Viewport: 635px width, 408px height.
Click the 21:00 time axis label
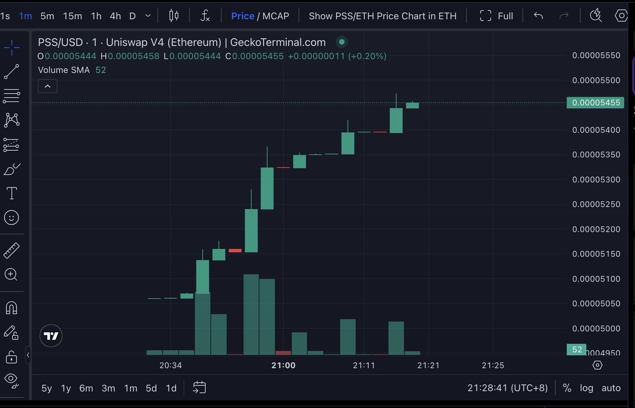point(283,365)
